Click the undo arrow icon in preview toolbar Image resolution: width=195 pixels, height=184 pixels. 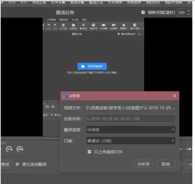[49, 25]
